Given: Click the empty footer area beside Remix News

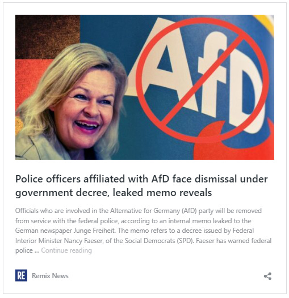Looking at the screenshot, I should (x=166, y=275).
